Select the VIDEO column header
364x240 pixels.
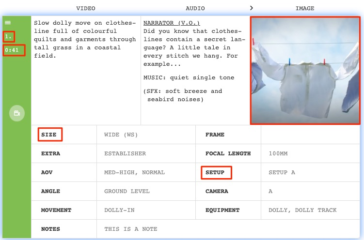[x=86, y=8]
